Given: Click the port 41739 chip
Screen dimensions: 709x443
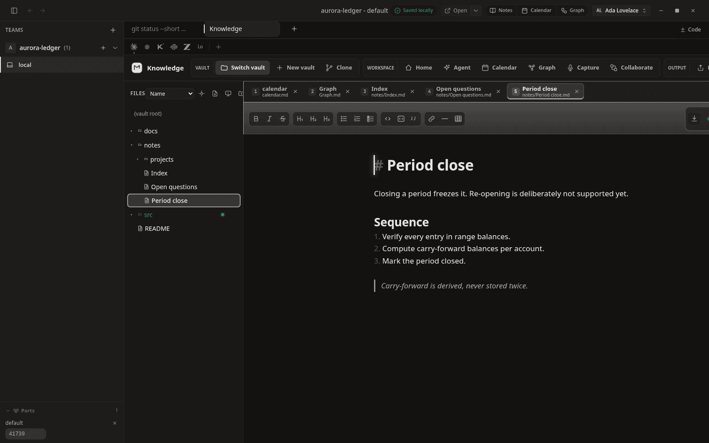Looking at the screenshot, I should click(x=26, y=434).
